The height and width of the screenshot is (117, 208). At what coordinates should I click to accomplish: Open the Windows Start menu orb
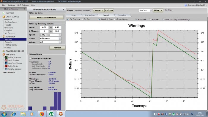(4, 114)
